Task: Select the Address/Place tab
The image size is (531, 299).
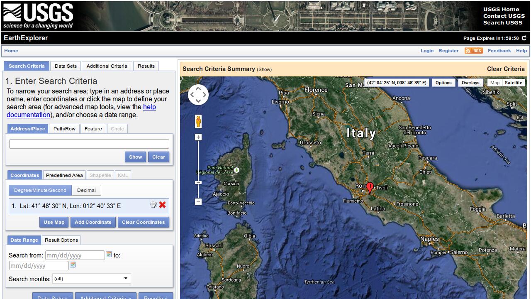Action: tap(28, 129)
